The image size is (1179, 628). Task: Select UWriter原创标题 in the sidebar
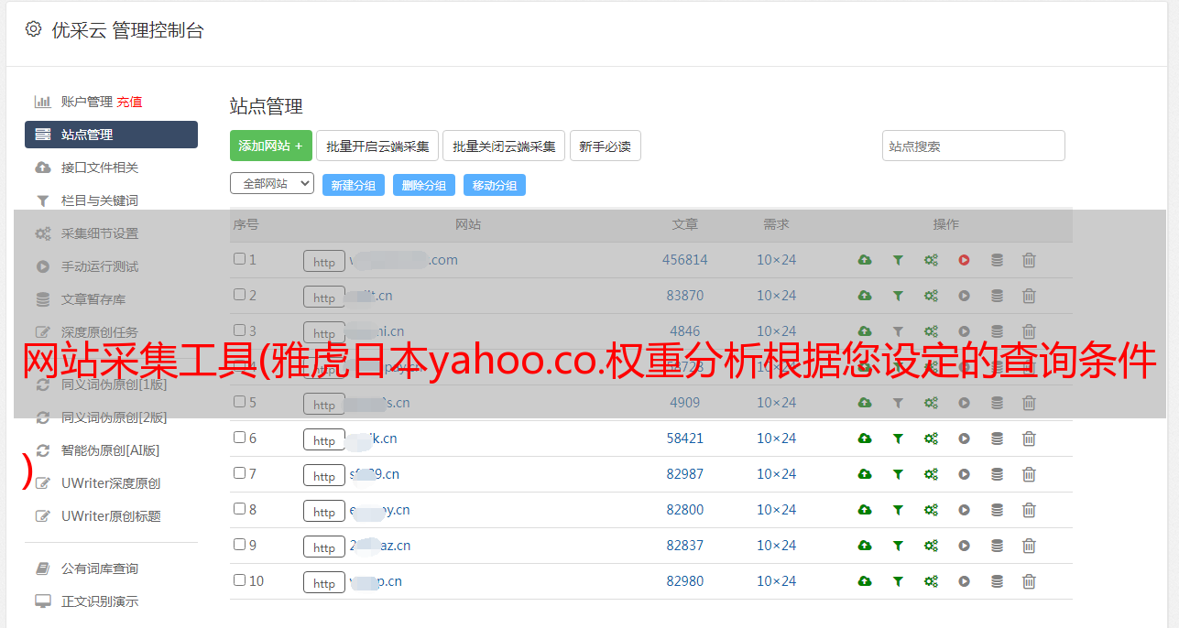click(x=111, y=516)
